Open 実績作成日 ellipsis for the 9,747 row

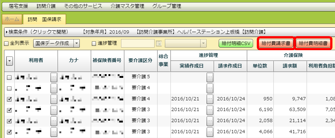(210, 99)
